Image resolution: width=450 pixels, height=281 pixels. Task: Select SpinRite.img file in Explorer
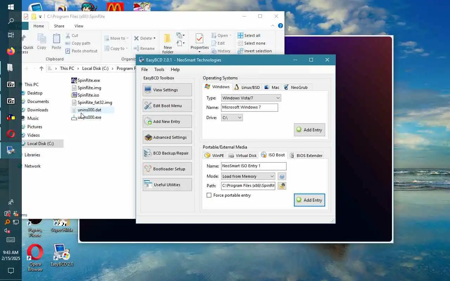[86, 88]
